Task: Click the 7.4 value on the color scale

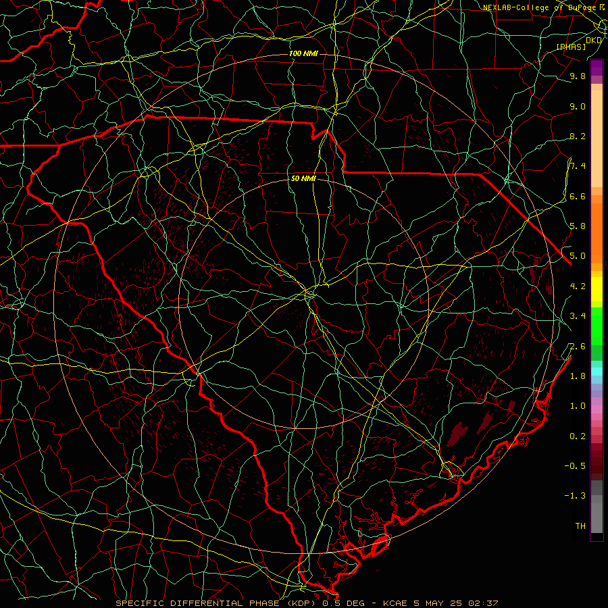Action: [x=578, y=166]
